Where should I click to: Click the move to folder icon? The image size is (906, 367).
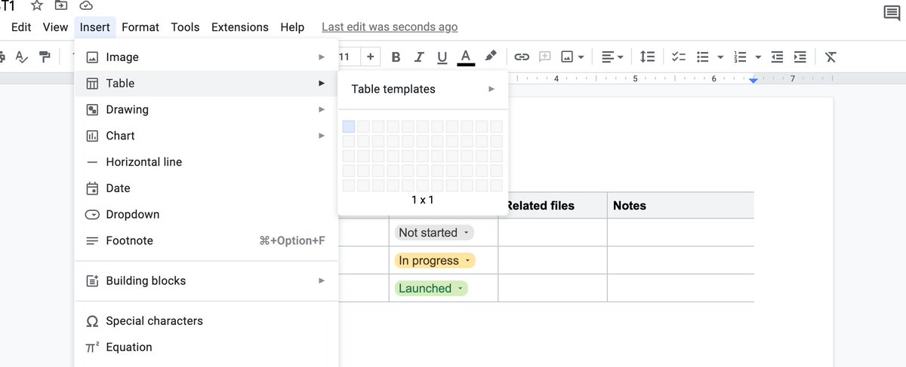(61, 5)
